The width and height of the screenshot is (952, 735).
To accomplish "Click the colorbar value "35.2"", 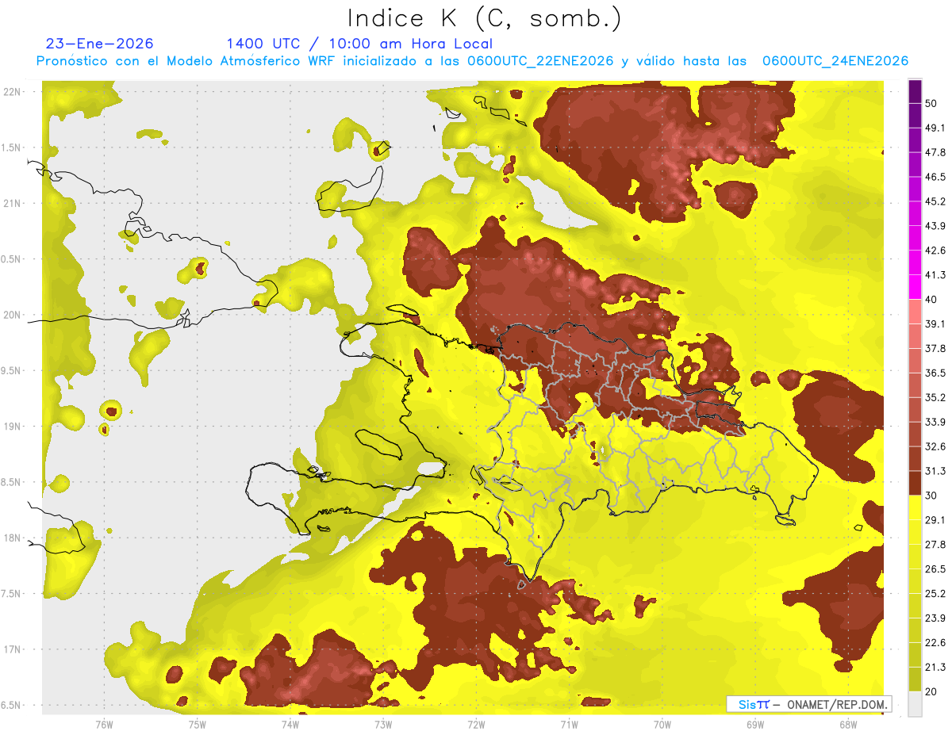I will click(935, 397).
